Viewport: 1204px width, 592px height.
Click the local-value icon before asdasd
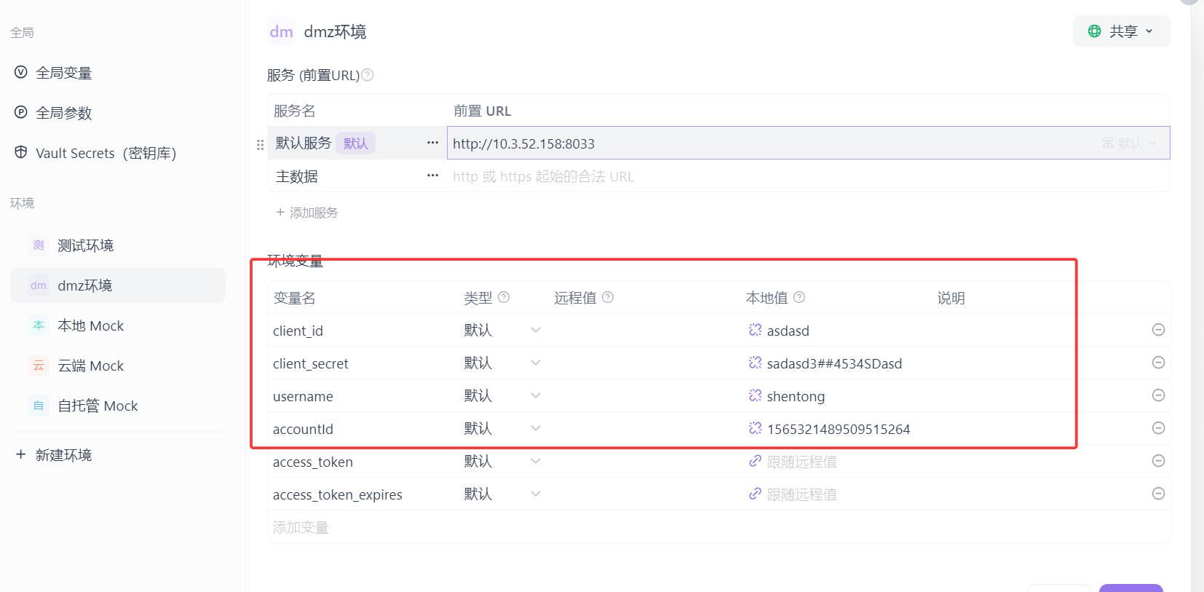click(x=755, y=330)
